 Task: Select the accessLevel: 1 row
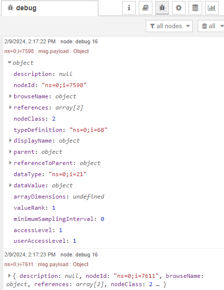point(38,230)
